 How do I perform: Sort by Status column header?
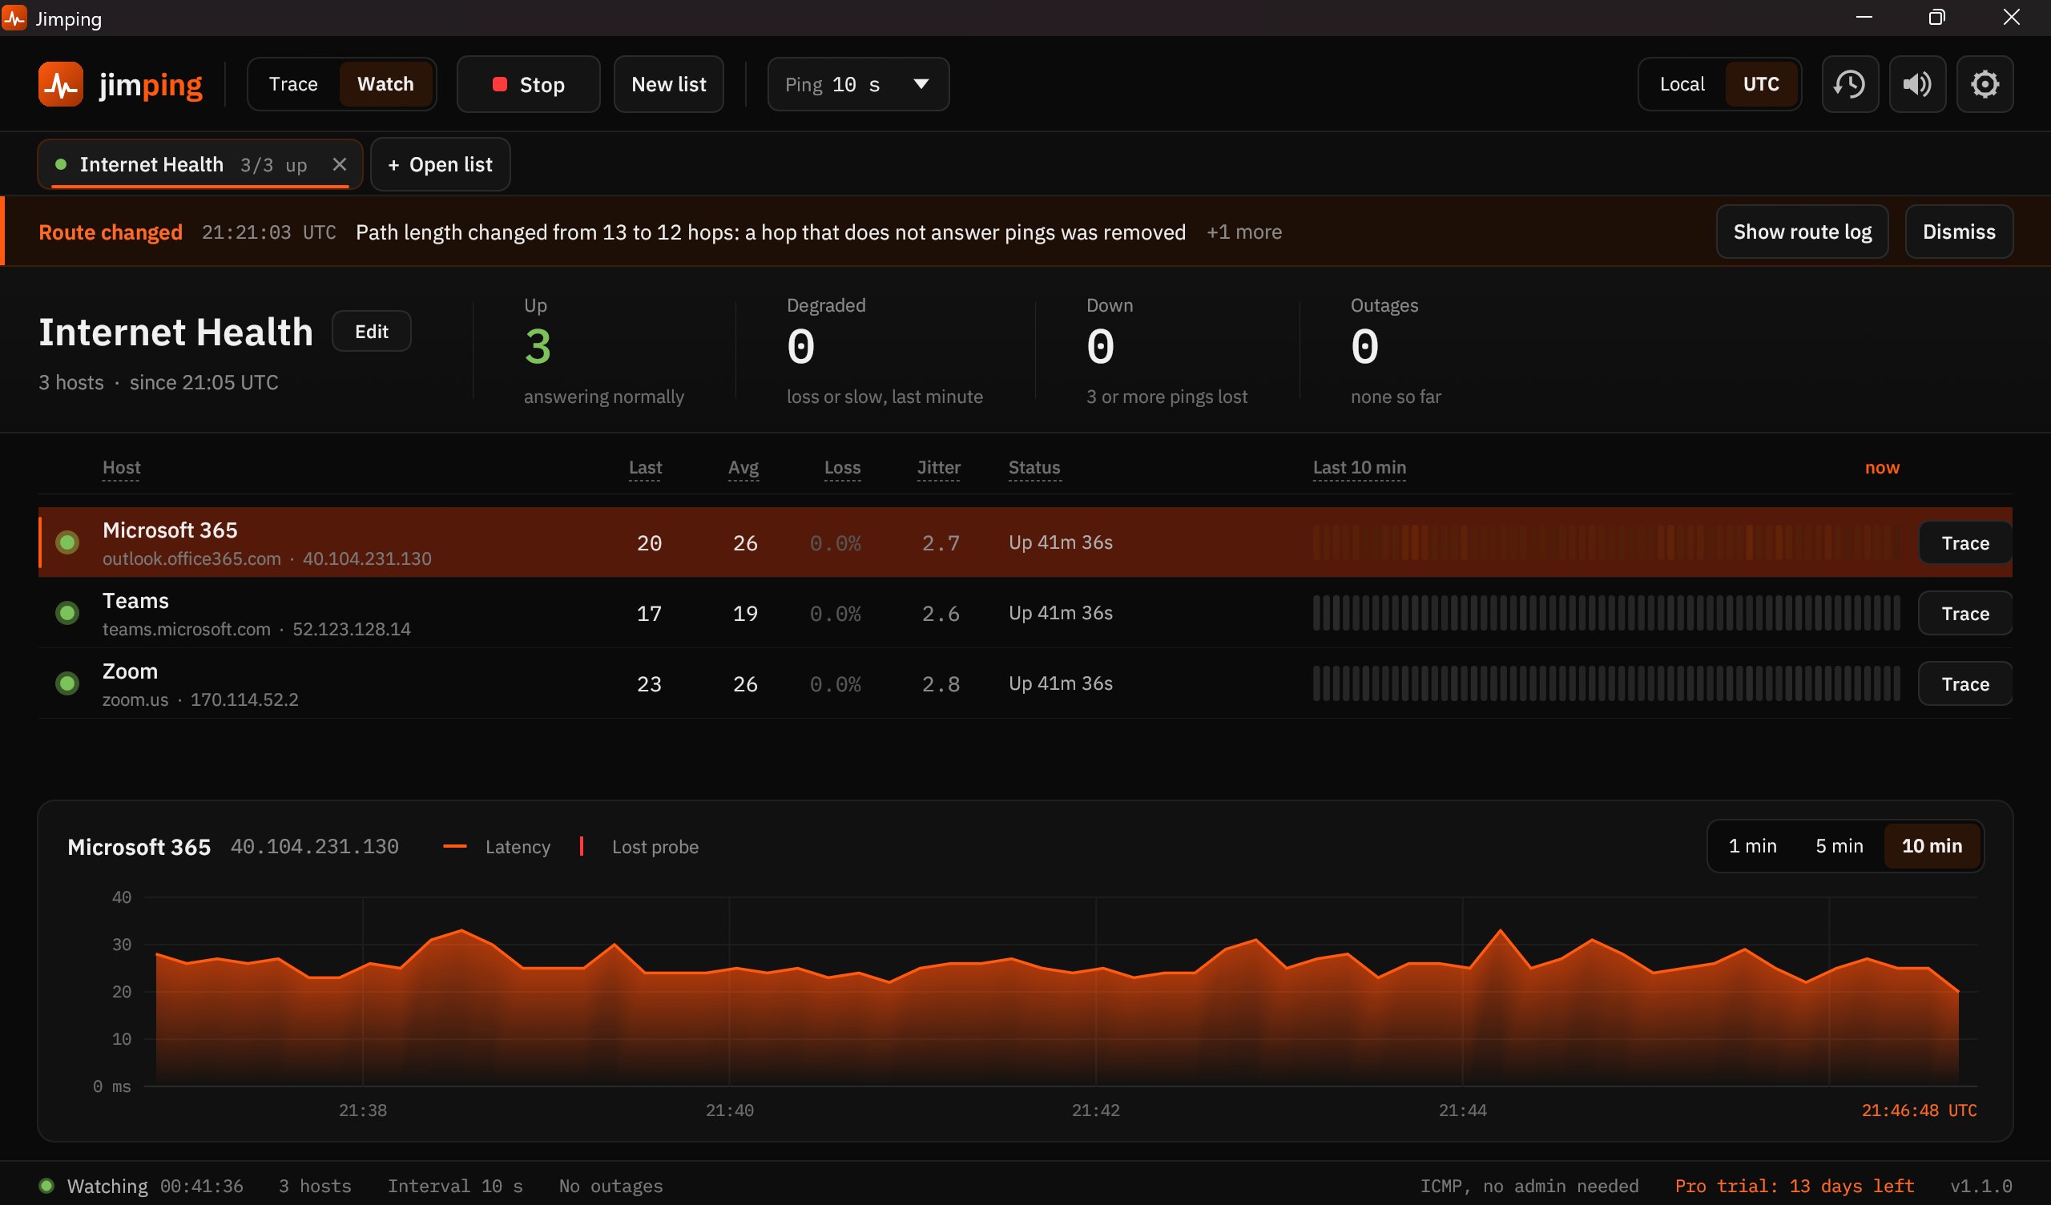[1034, 467]
